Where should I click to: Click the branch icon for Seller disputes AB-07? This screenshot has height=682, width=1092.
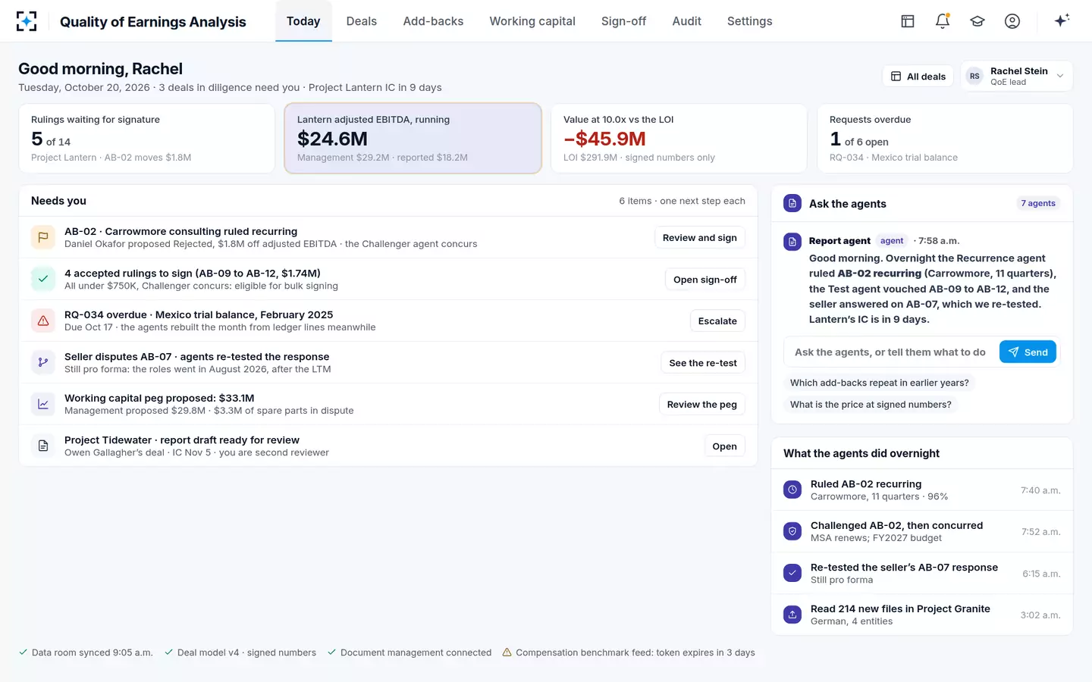click(43, 362)
